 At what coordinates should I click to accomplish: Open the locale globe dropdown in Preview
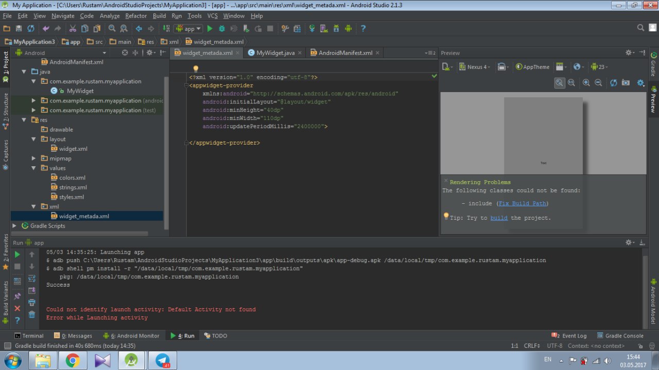tap(579, 67)
